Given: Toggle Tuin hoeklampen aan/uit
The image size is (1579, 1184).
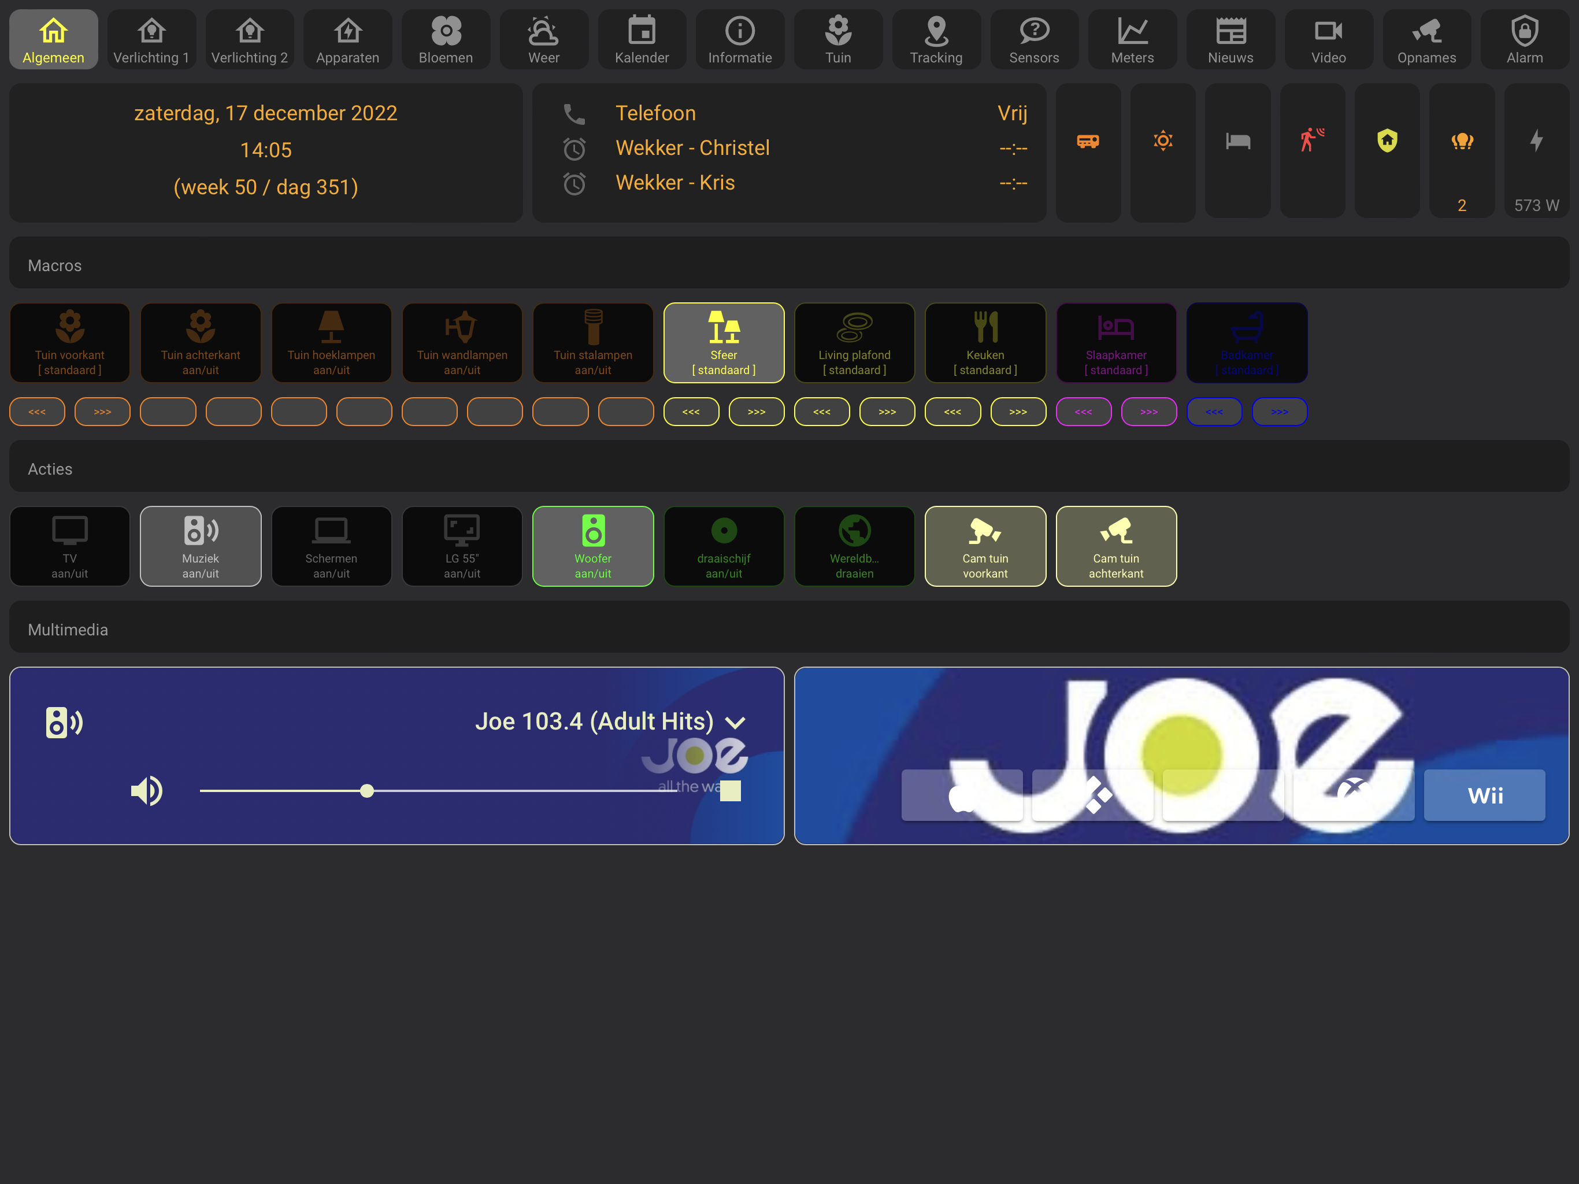Looking at the screenshot, I should 331,343.
